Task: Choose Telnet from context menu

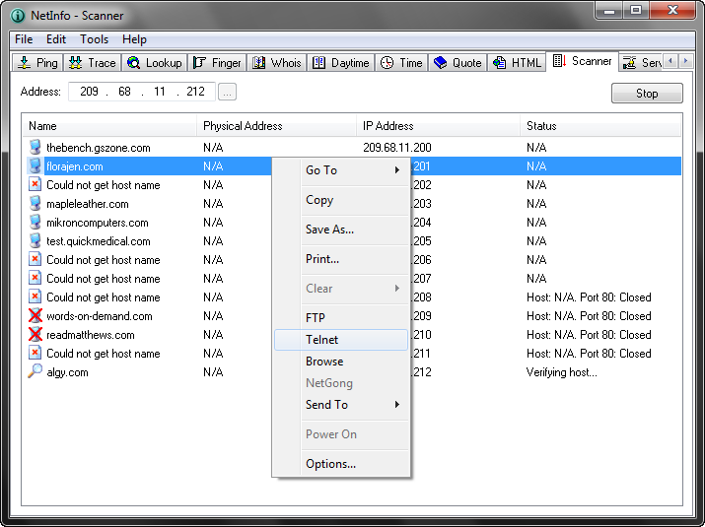Action: [321, 340]
